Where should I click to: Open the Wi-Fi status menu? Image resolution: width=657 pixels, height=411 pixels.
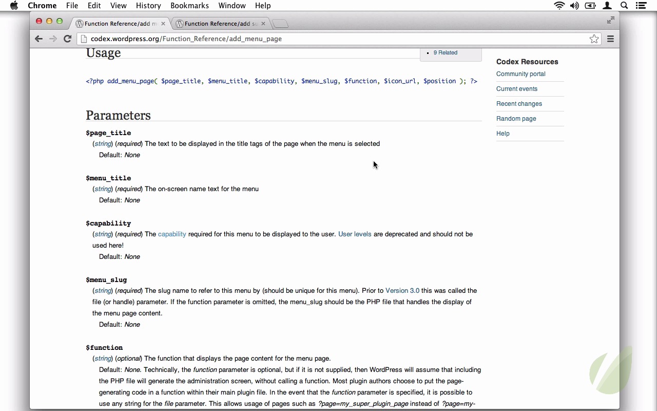559,6
